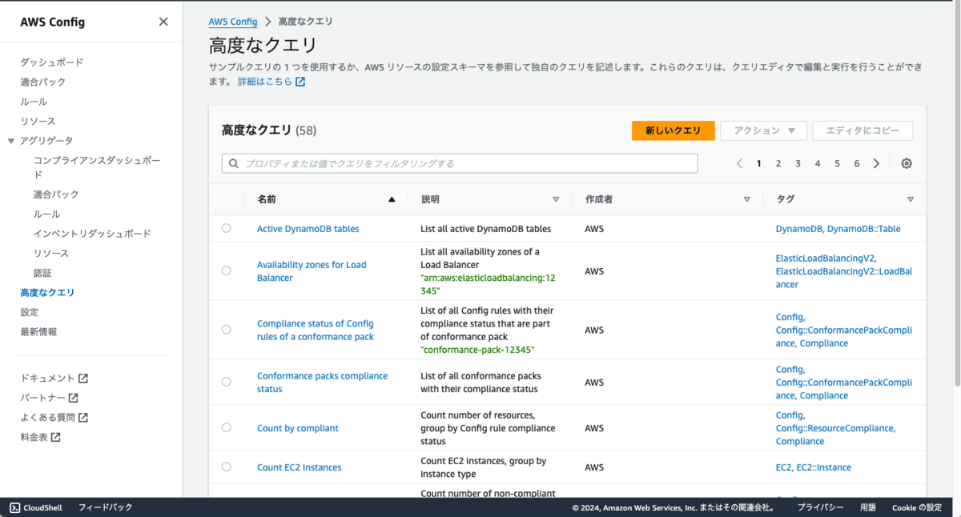
Task: Open filter triangle on 作成者 column
Action: (x=747, y=199)
